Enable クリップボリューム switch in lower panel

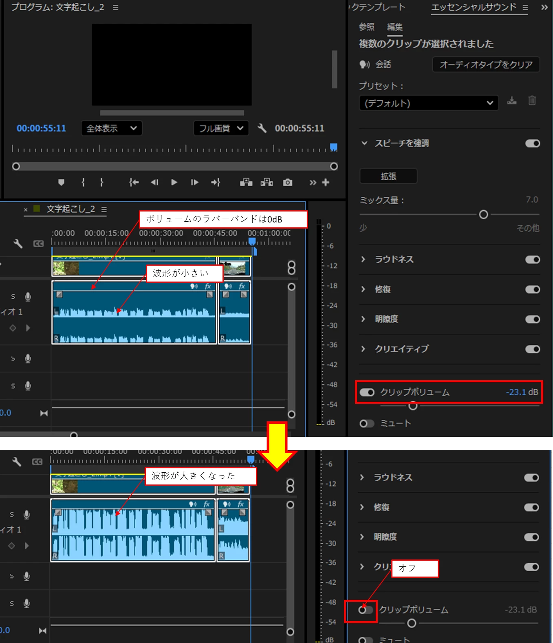(366, 610)
